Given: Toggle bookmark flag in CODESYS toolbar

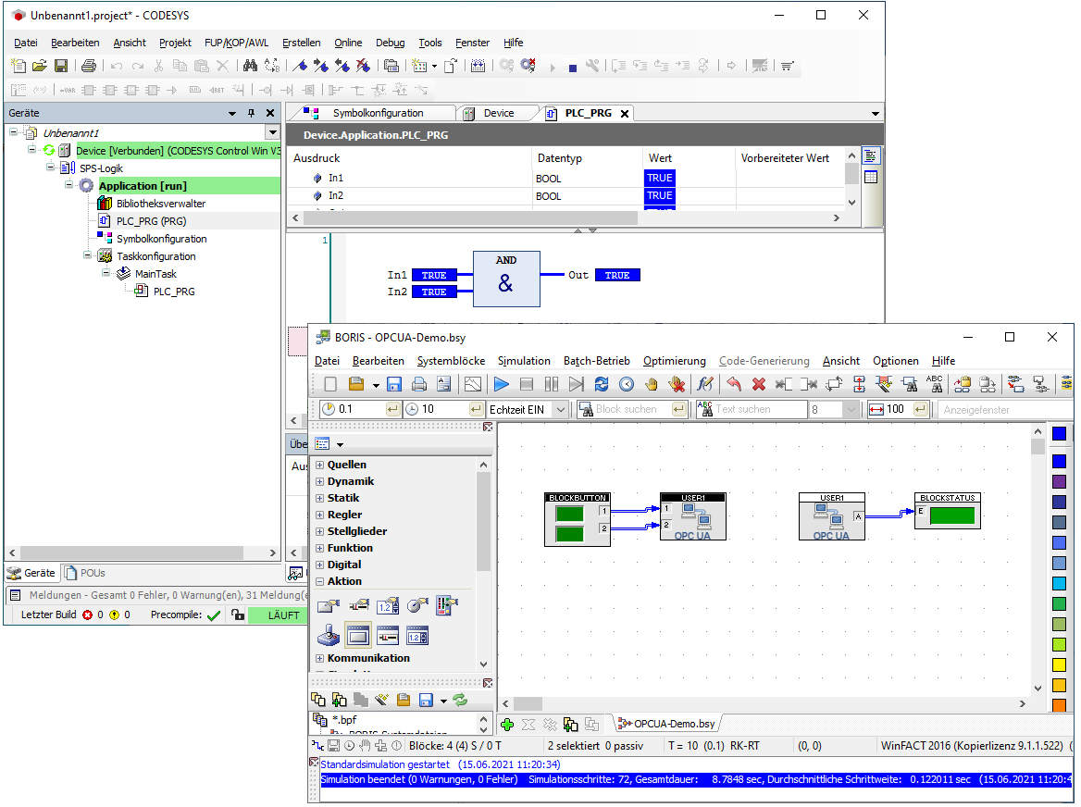Looking at the screenshot, I should tap(300, 66).
